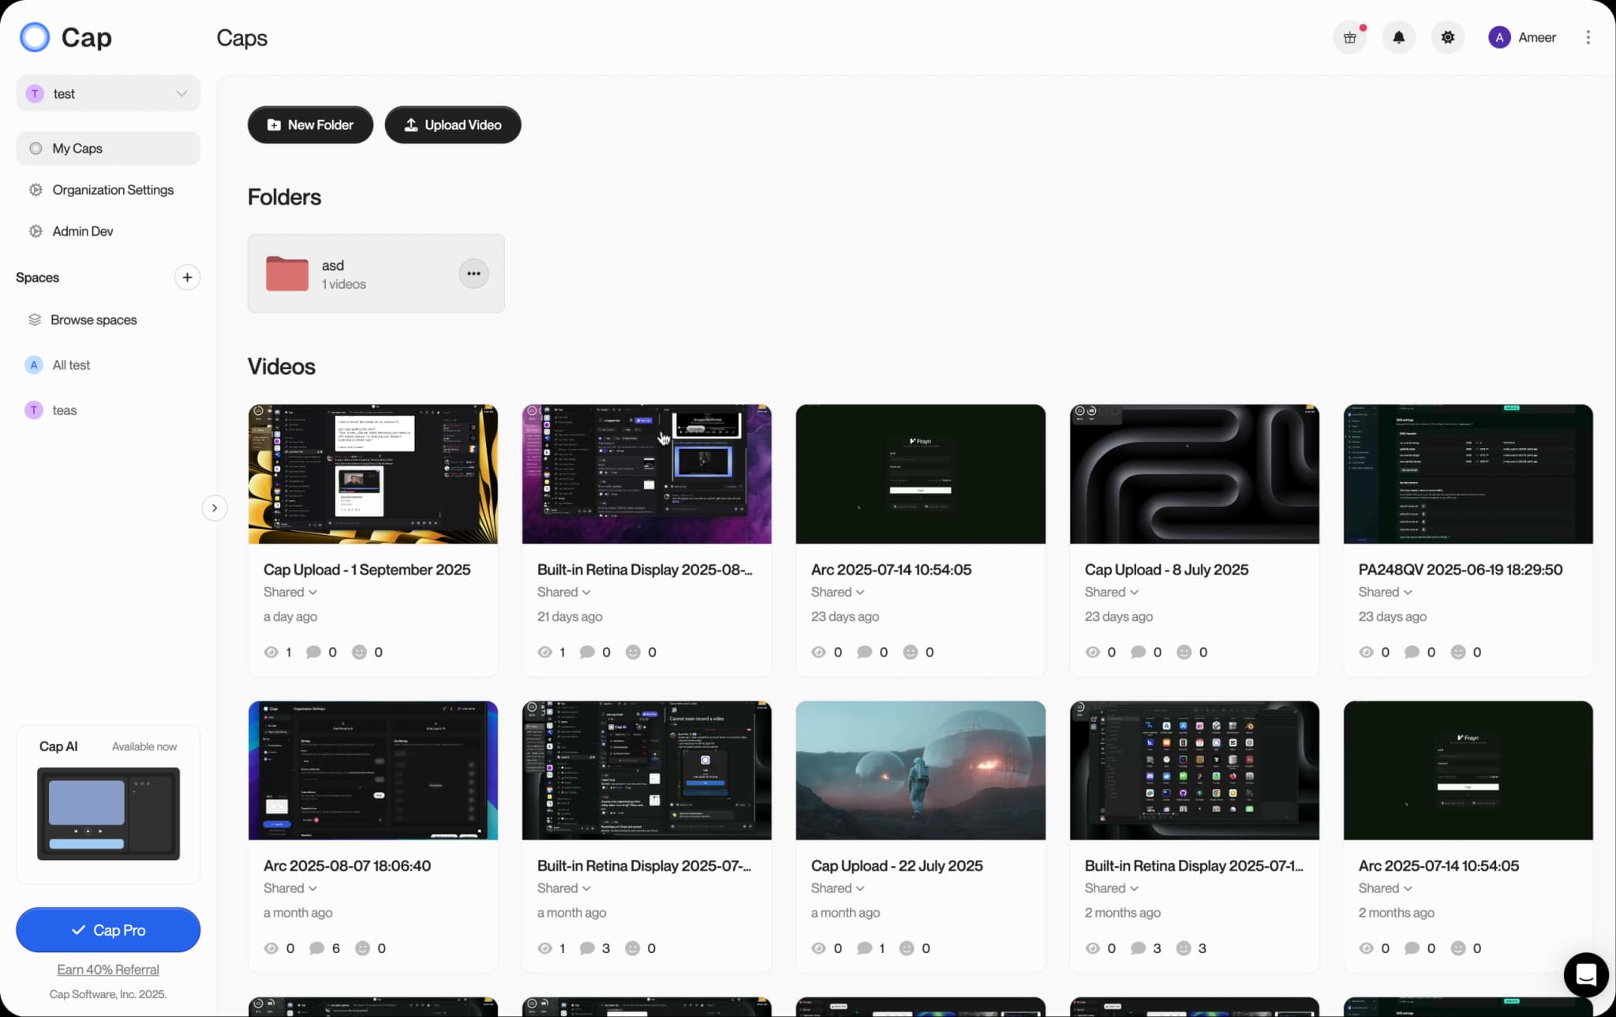This screenshot has height=1017, width=1616.
Task: Open the support chat bubble
Action: click(1585, 974)
